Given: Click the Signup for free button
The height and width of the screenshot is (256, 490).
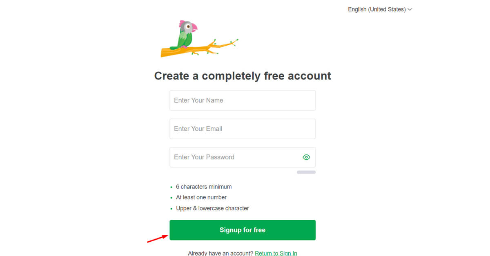Looking at the screenshot, I should click(243, 230).
